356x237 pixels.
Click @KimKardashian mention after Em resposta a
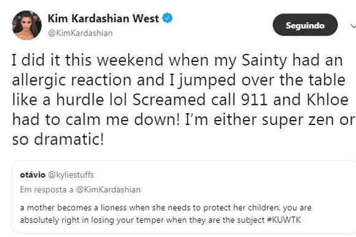pyautogui.click(x=108, y=189)
